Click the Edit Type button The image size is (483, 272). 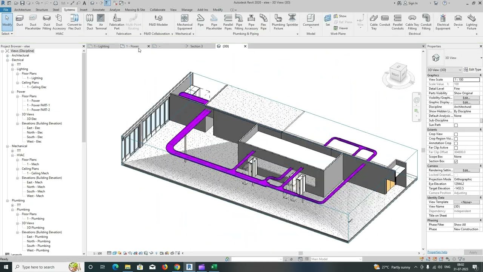point(472,70)
